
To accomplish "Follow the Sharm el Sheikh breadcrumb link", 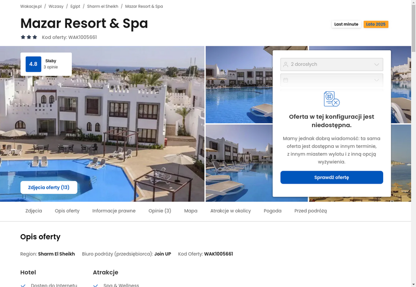I will 102,6.
